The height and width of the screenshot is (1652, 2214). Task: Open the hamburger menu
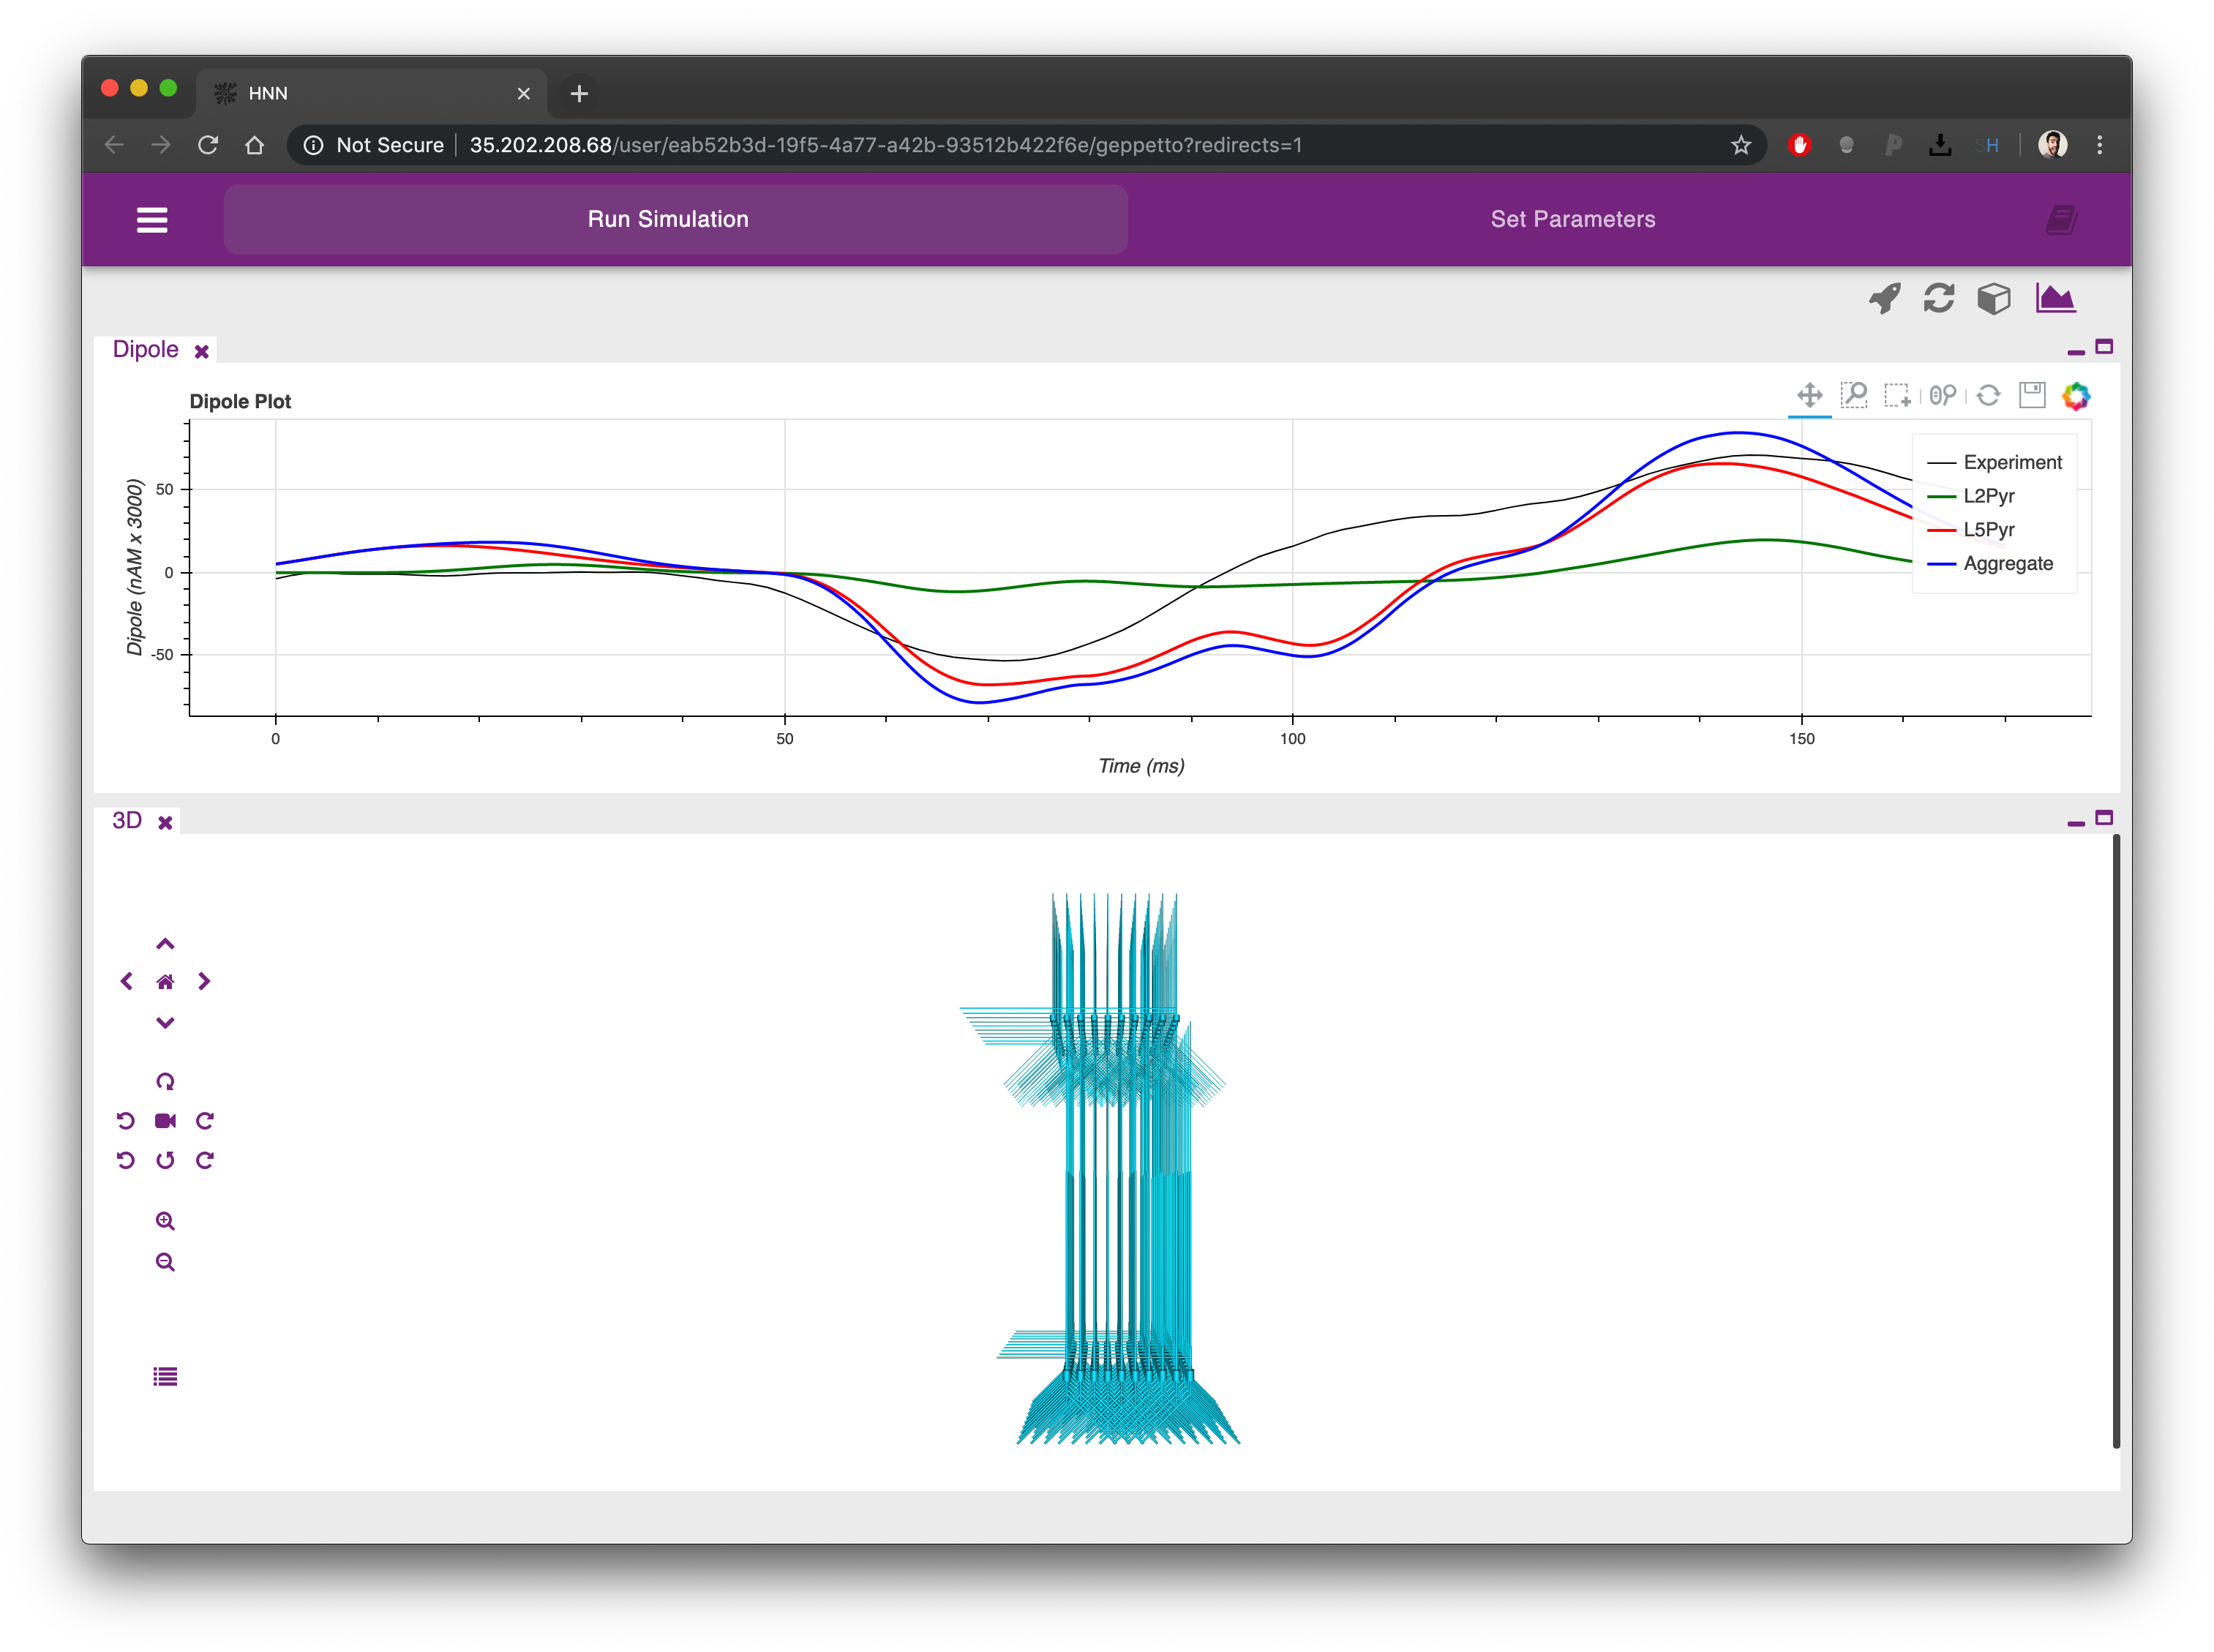(x=152, y=220)
